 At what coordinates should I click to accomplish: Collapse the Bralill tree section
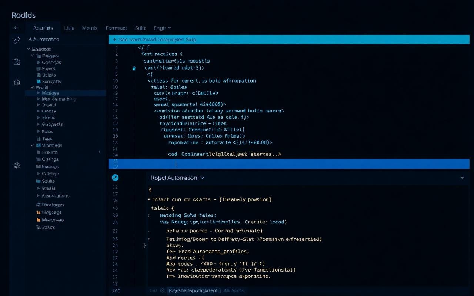pyautogui.click(x=32, y=88)
